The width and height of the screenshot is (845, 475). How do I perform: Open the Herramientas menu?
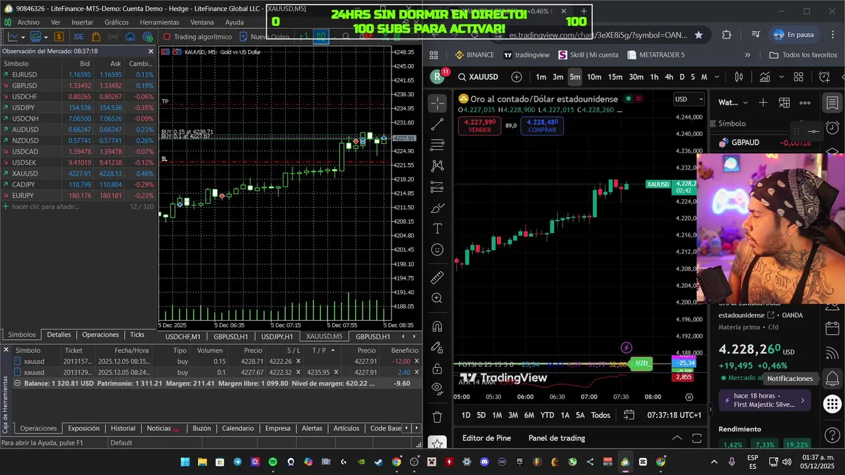pyautogui.click(x=159, y=22)
